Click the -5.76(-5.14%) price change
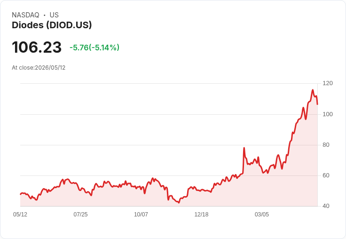The height and width of the screenshot is (239, 346). coord(94,48)
